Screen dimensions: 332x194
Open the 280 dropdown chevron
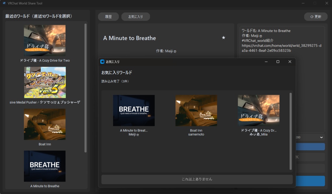[321, 138]
